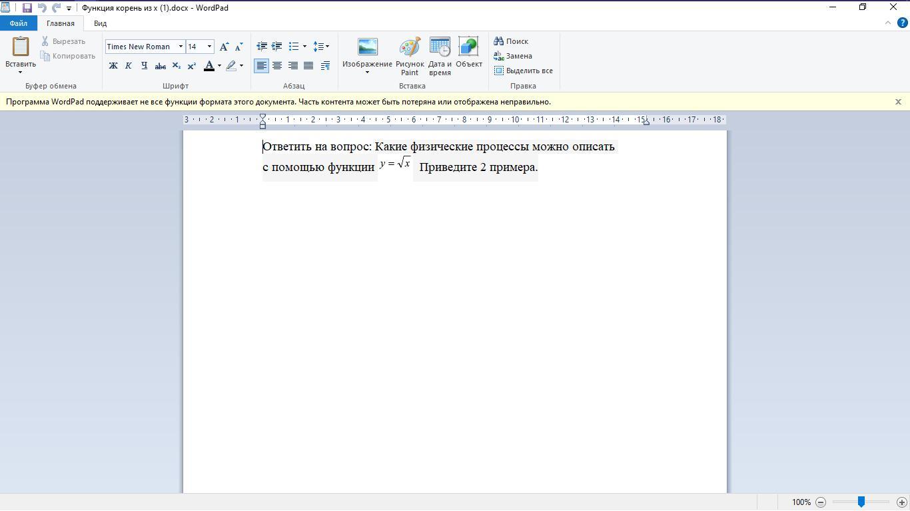Image resolution: width=910 pixels, height=511 pixels.
Task: Open the Файл menu
Action: point(18,23)
